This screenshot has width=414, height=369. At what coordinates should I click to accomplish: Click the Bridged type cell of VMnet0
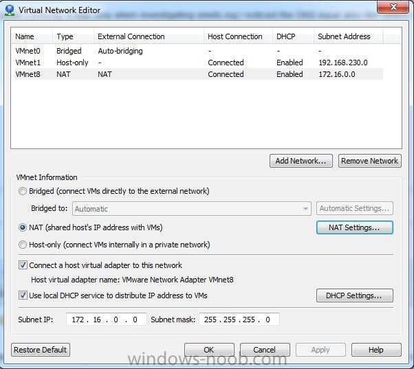tap(69, 51)
